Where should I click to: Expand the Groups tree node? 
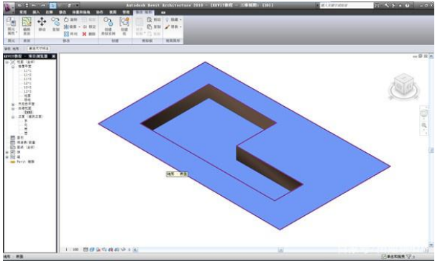[x=7, y=157]
